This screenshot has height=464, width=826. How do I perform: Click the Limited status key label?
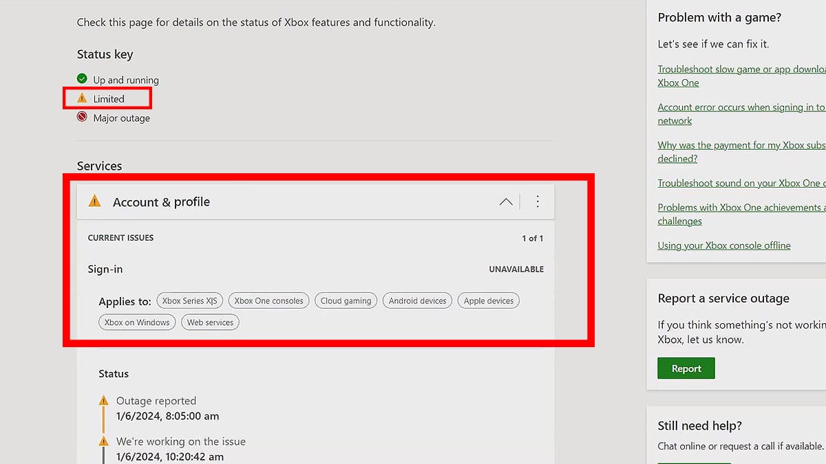109,99
